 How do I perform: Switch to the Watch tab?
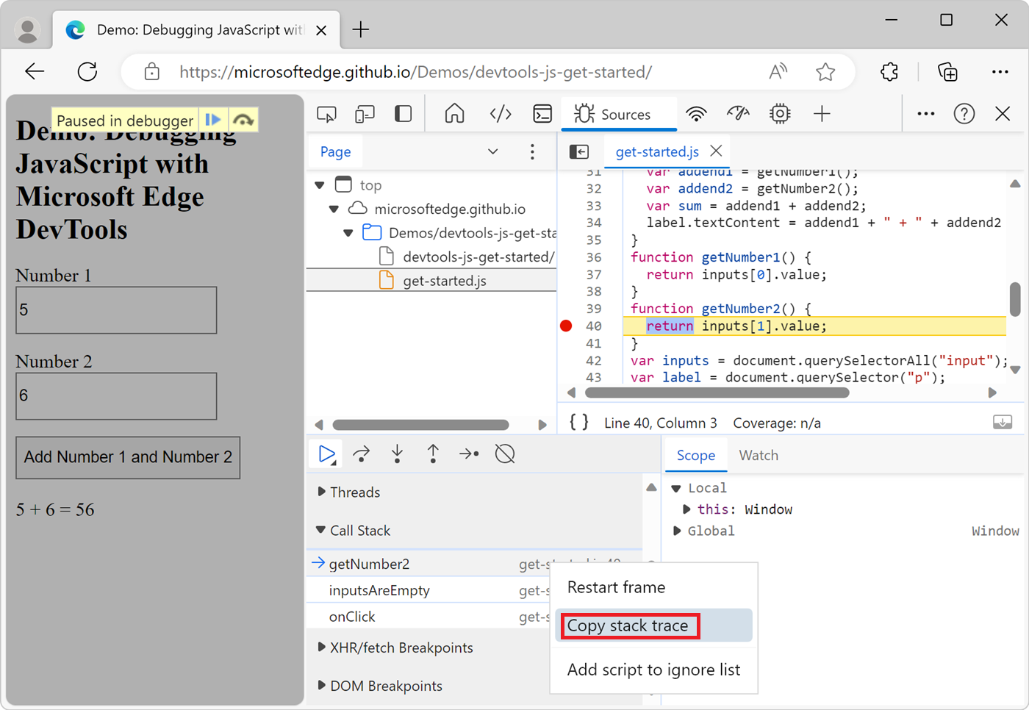coord(759,455)
